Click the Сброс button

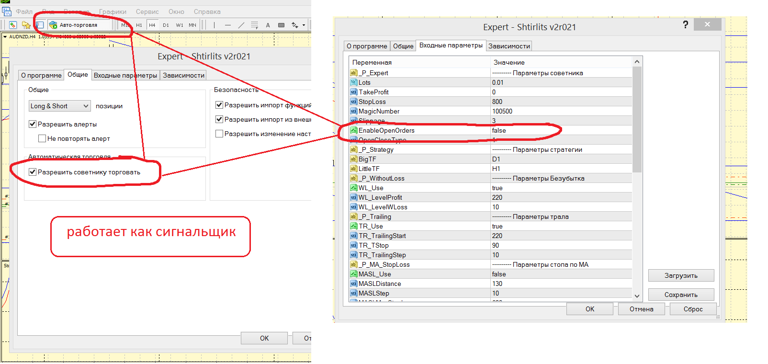pos(693,309)
